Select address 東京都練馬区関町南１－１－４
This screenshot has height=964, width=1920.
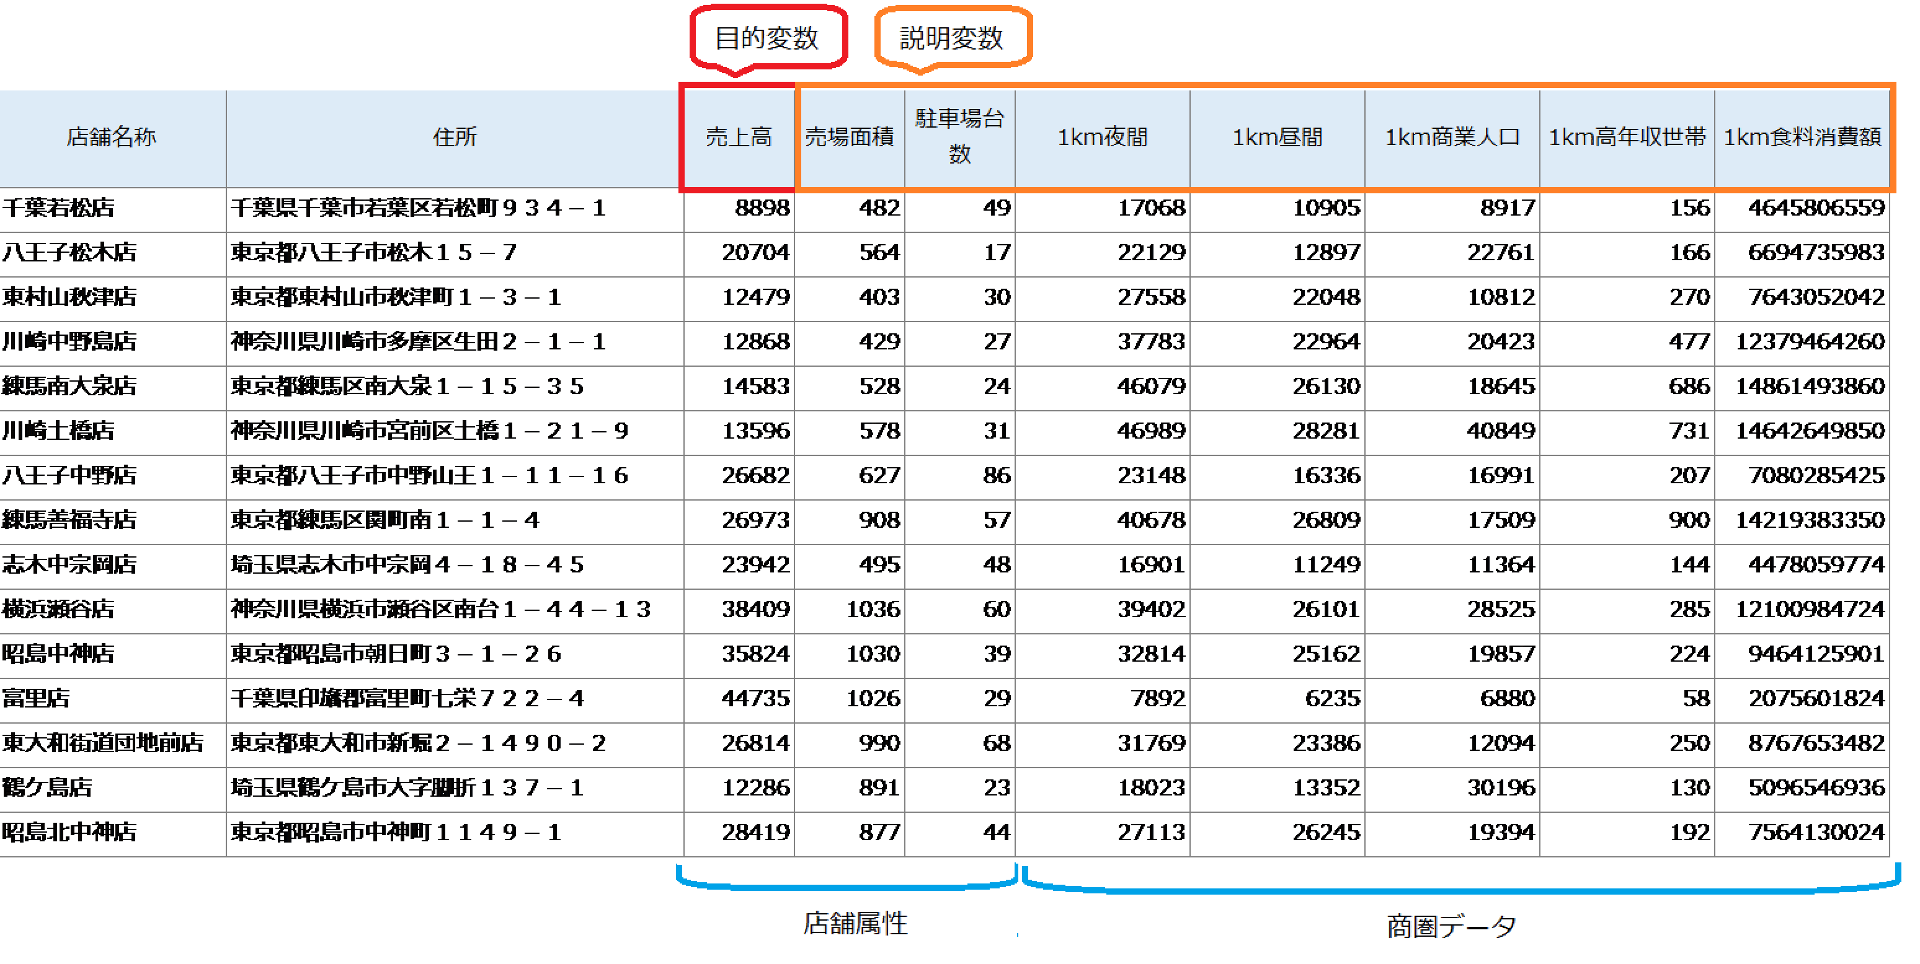coord(384,520)
